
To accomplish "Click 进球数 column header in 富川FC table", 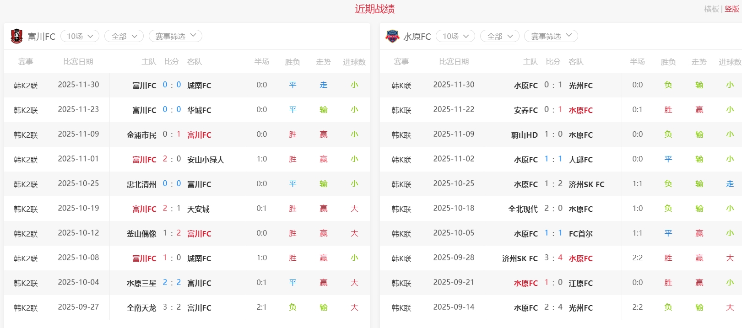I will coord(354,62).
